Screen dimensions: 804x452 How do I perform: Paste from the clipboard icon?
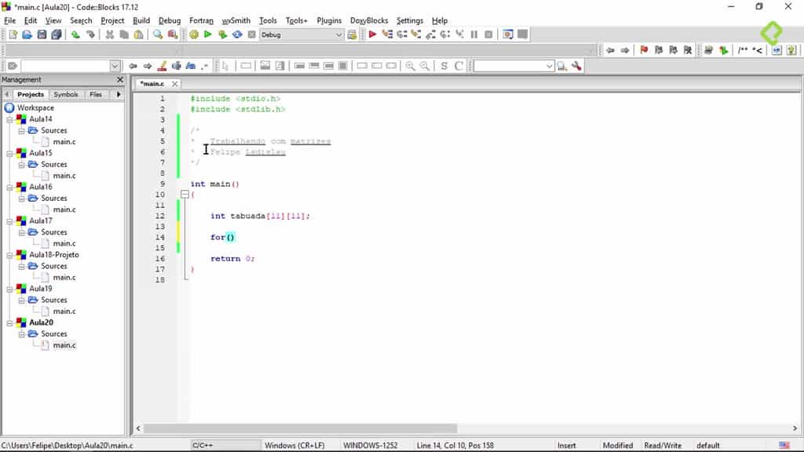(138, 35)
